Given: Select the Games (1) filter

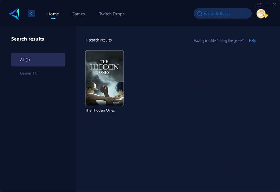Looking at the screenshot, I should (x=29, y=73).
